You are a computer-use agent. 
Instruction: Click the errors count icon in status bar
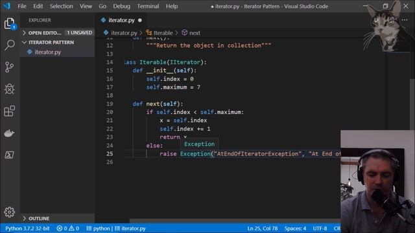pos(59,228)
